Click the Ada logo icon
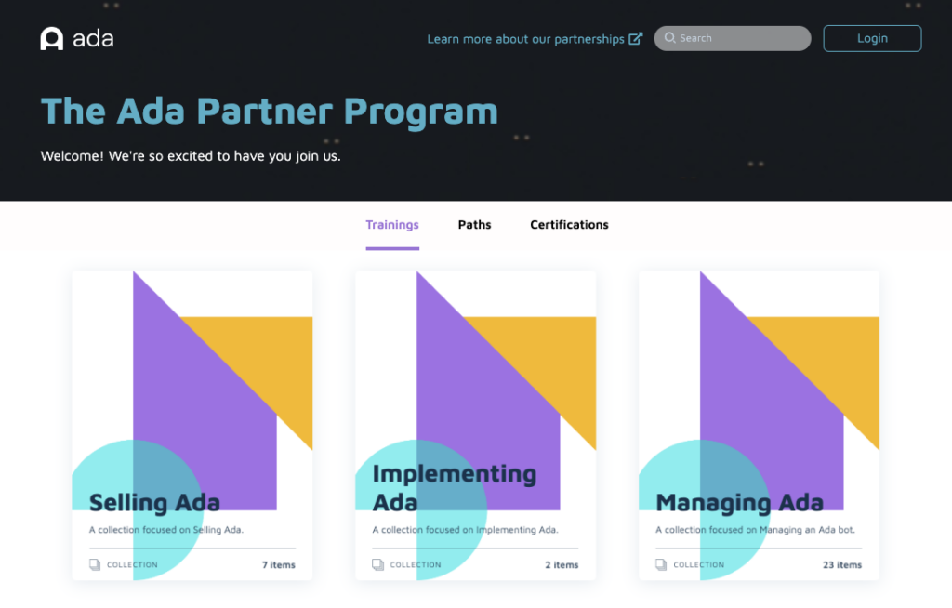The image size is (952, 608). pyautogui.click(x=52, y=39)
